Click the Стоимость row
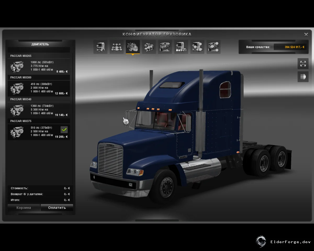Image resolution: width=314 pixels, height=251 pixels. pyautogui.click(x=40, y=188)
